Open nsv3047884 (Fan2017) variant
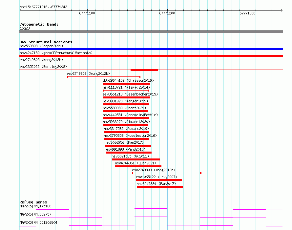 point(156,184)
